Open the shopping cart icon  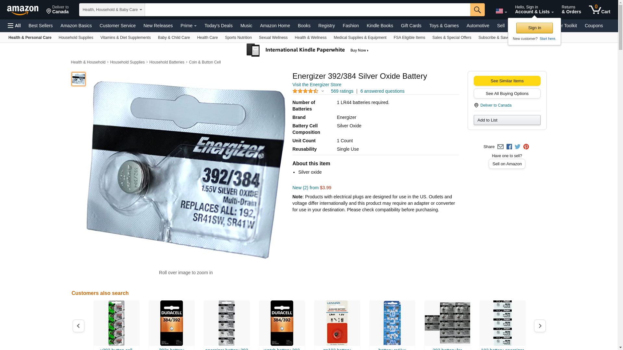[x=599, y=10]
